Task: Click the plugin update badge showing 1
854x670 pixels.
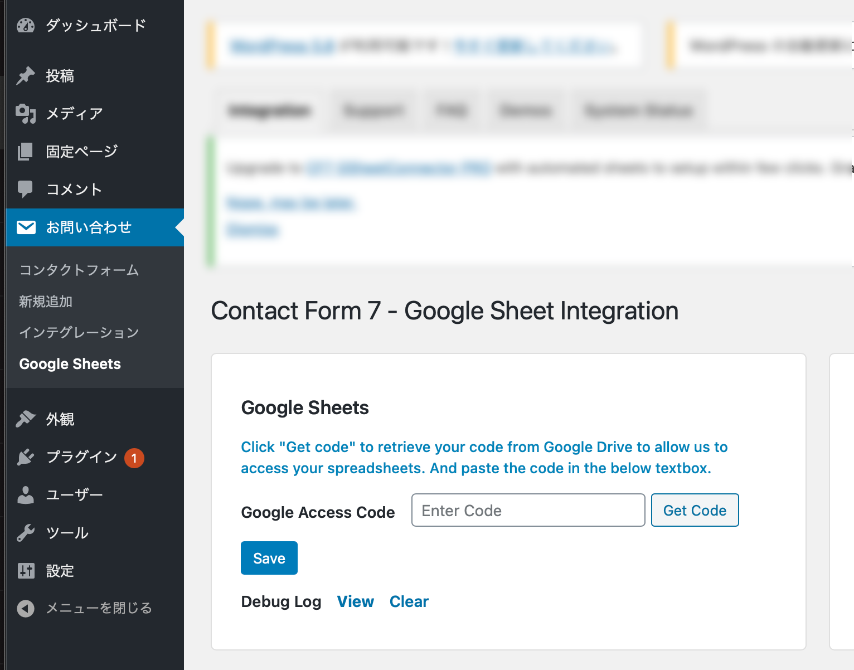Action: pyautogui.click(x=134, y=458)
